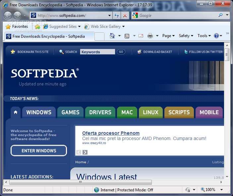This screenshot has width=233, height=196.
Task: Open the Follow Us On Twitter link
Action: pyautogui.click(x=206, y=52)
